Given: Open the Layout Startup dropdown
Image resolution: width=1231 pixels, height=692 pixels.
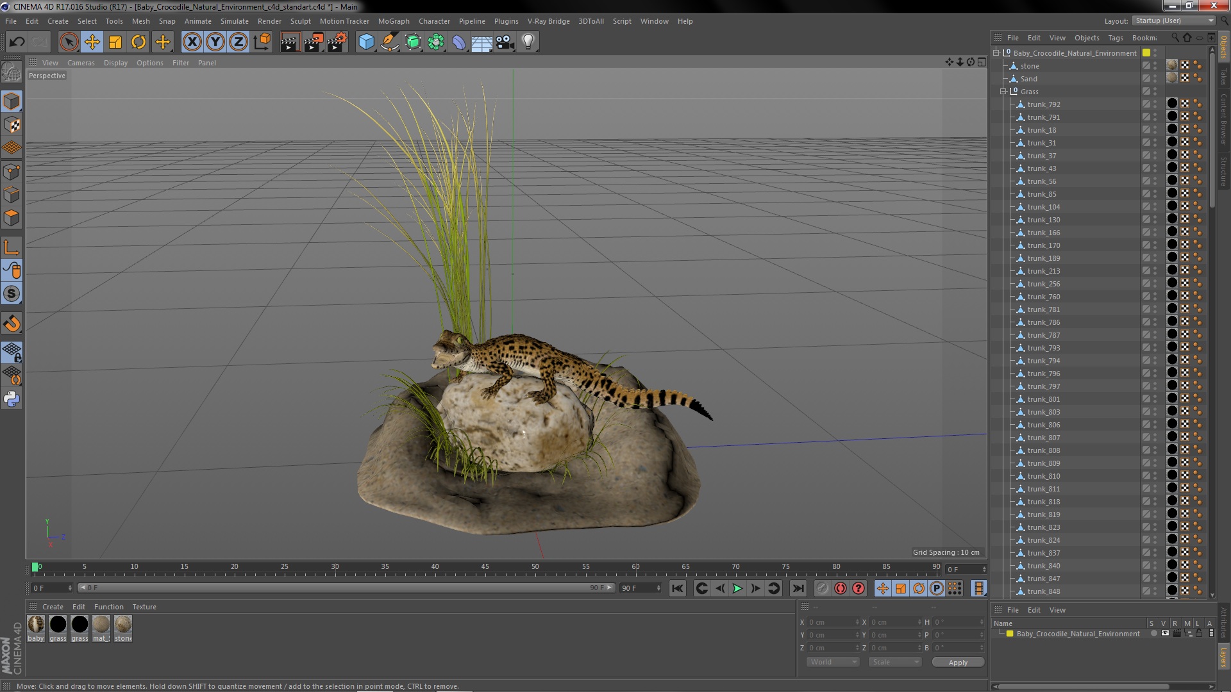Looking at the screenshot, I should pyautogui.click(x=1174, y=21).
